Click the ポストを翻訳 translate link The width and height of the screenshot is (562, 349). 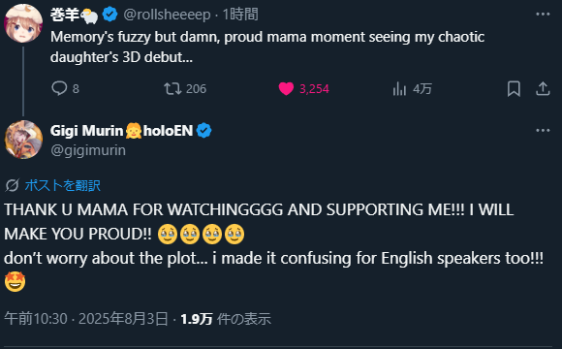[x=63, y=185]
